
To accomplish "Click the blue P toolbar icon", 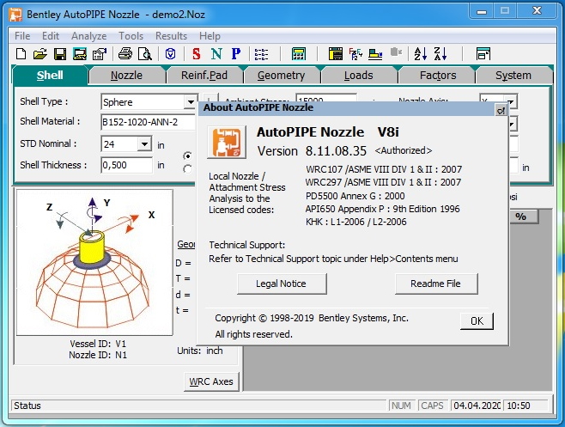I will pos(236,54).
